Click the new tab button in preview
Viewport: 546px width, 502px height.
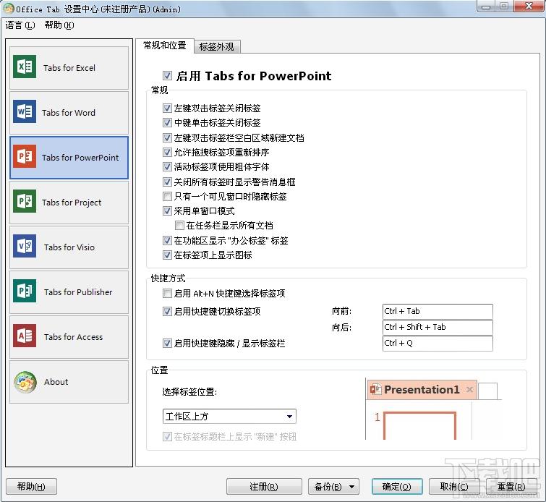488,391
